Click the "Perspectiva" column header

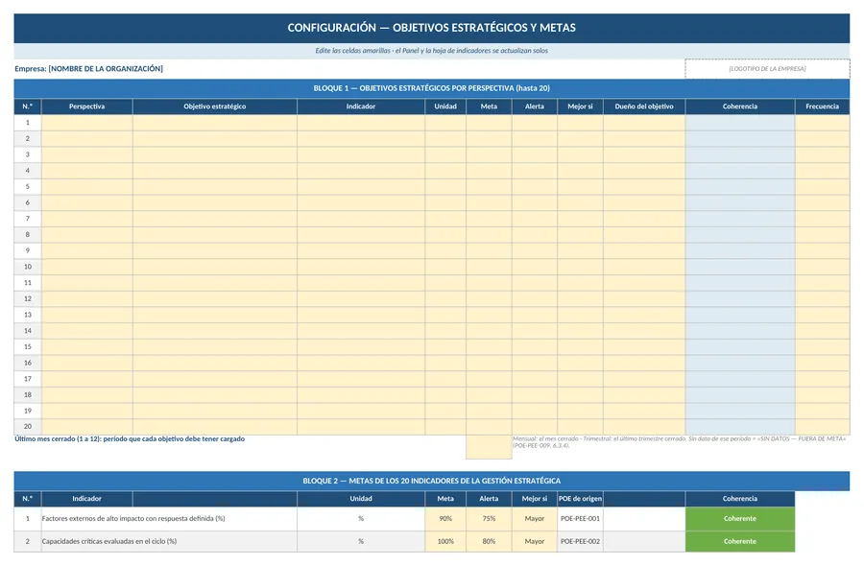click(x=87, y=106)
